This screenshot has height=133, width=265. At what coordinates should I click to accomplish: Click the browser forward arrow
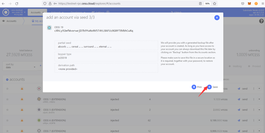pos(10,4)
